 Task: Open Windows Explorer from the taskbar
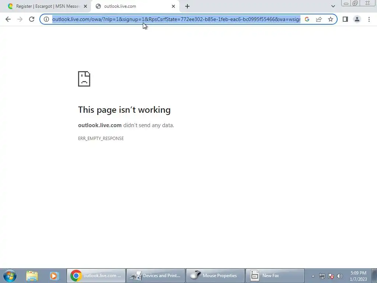(32, 276)
